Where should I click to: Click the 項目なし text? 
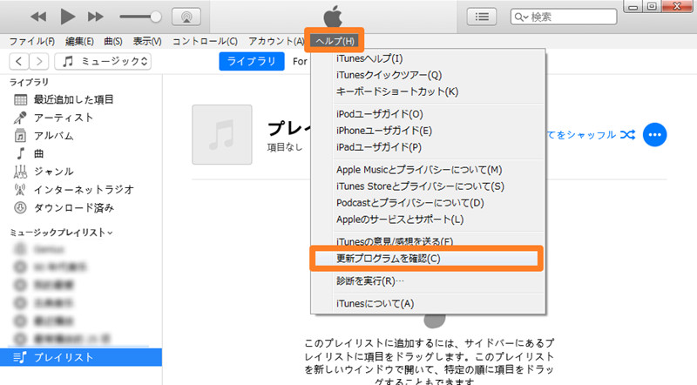coord(285,147)
